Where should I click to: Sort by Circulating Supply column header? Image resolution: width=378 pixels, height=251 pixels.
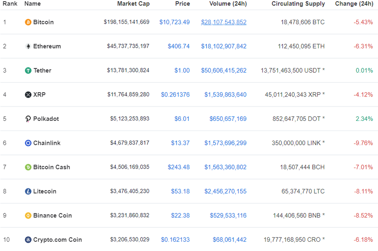point(298,4)
